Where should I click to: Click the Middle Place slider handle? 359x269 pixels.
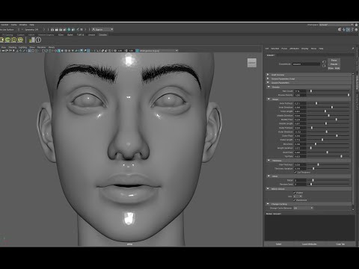[337, 120]
